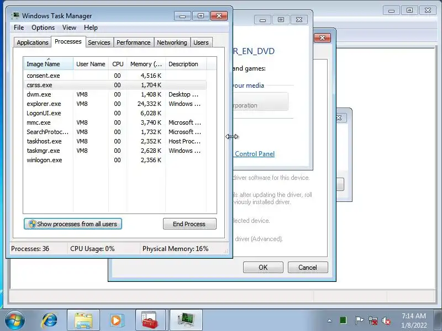The width and height of the screenshot is (442, 331).
Task: Select the consent.exe process row
Action: point(115,76)
